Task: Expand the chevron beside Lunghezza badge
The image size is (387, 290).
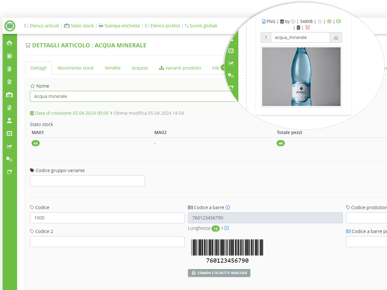Action: (222, 228)
